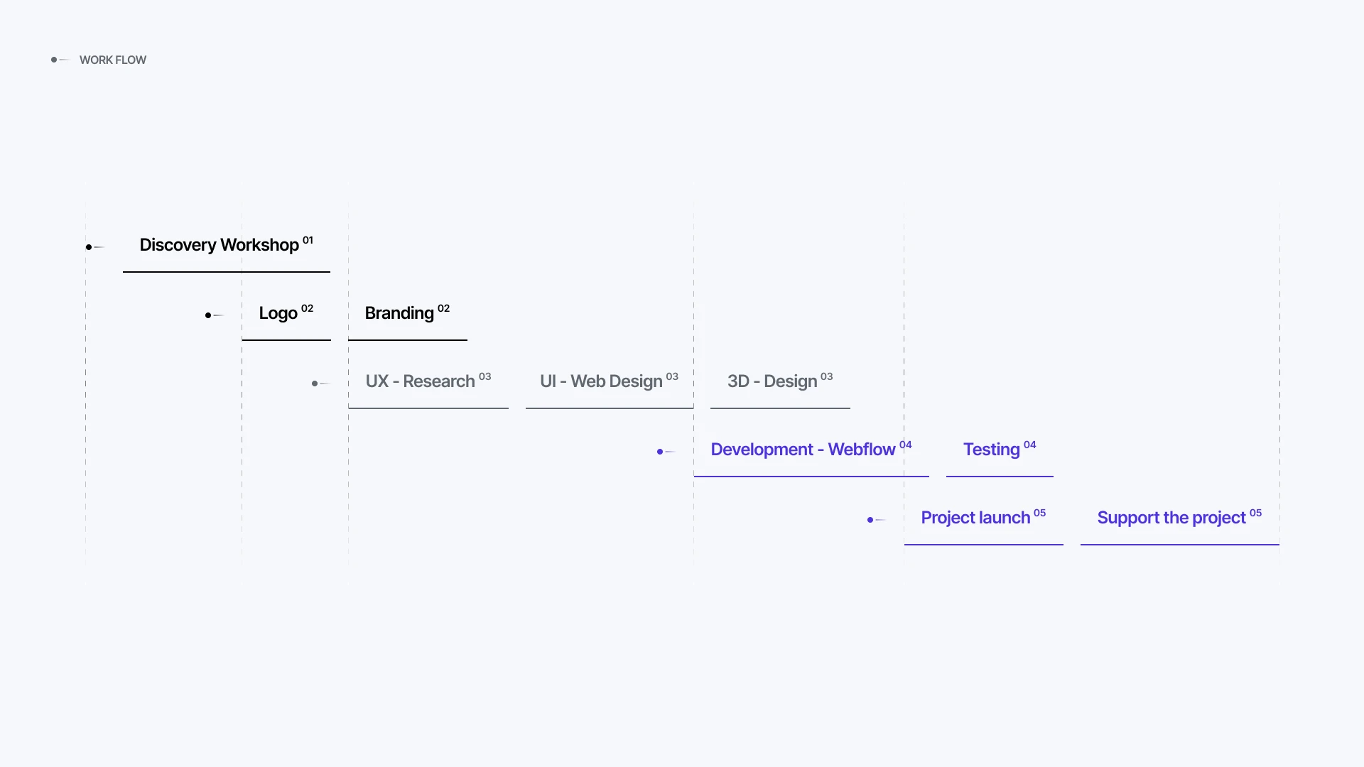The image size is (1364, 767).
Task: Select the Testing step
Action: pos(992,450)
